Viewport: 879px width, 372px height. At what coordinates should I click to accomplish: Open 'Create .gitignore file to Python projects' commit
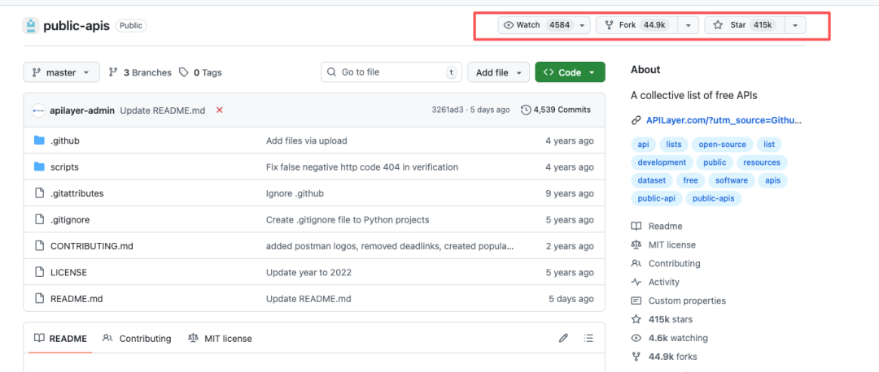348,220
